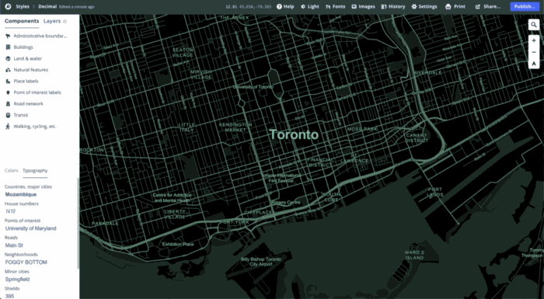The height and width of the screenshot is (299, 544).
Task: Zoom in on the map
Action: pos(534,40)
